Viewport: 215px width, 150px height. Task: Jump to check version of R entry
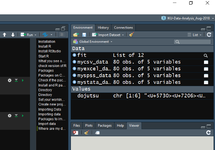pos(52,66)
